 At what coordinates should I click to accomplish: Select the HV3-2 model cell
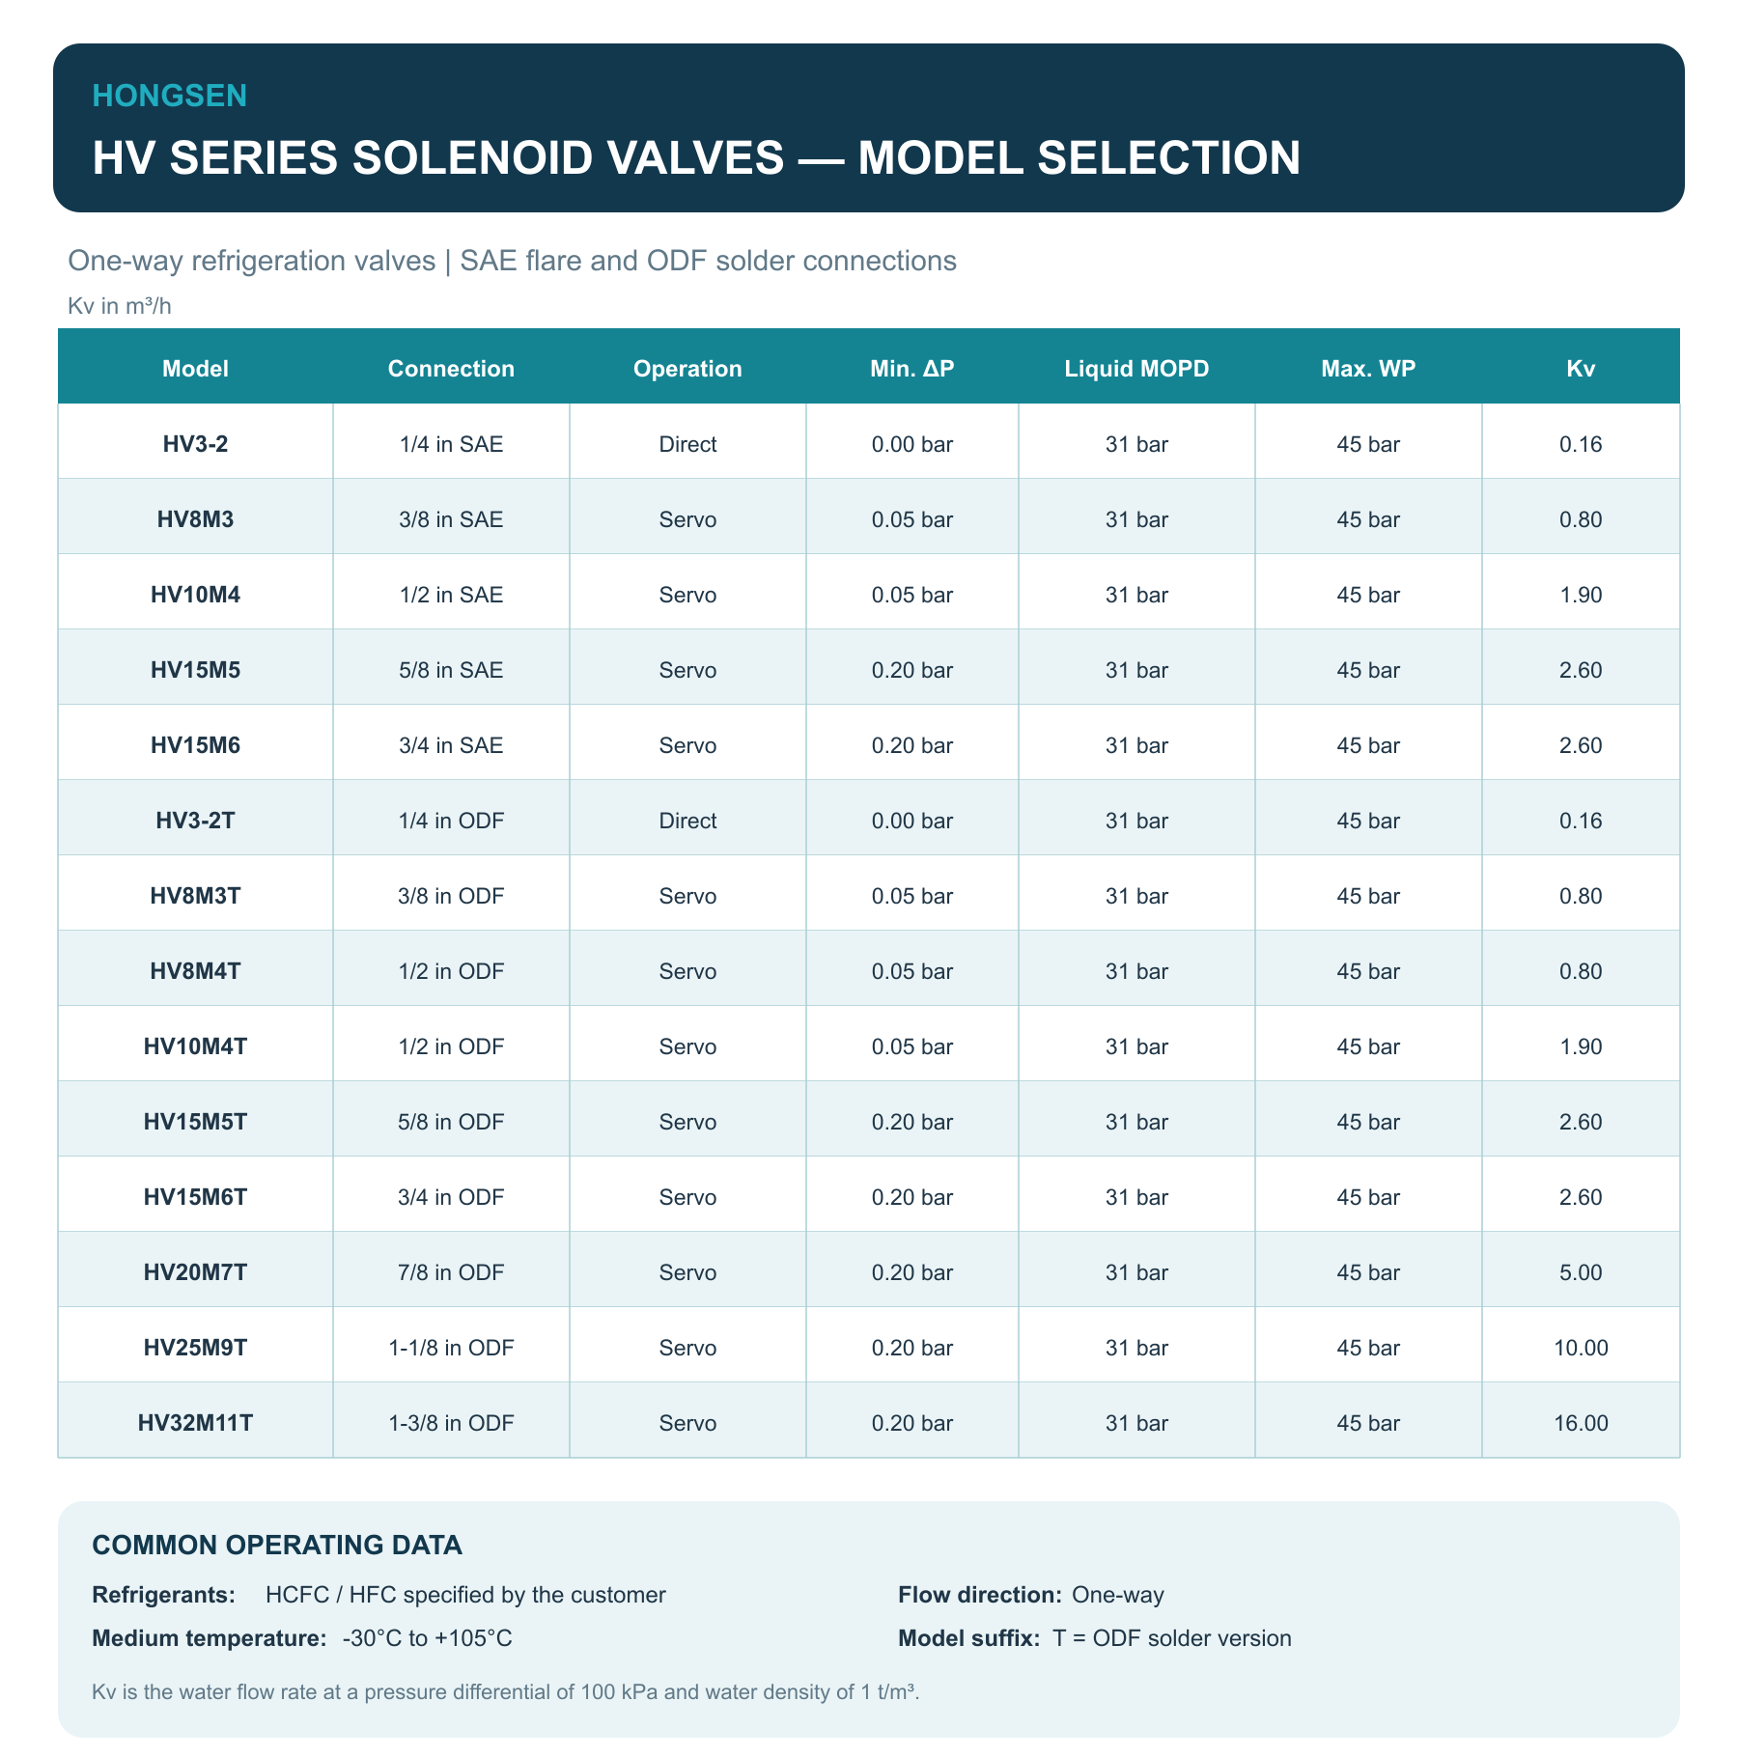[x=195, y=444]
